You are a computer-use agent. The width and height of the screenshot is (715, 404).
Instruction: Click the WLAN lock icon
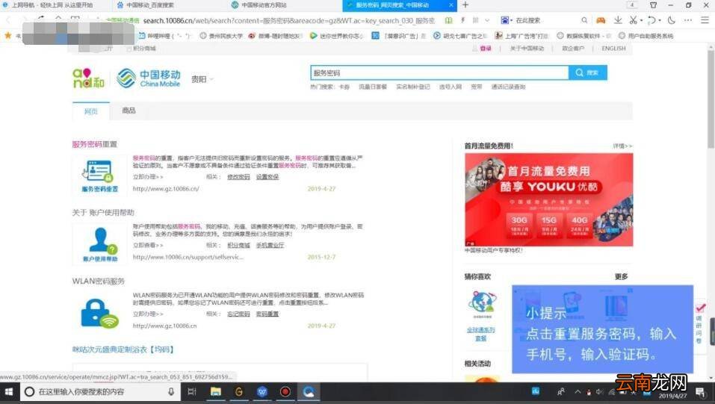pos(99,313)
